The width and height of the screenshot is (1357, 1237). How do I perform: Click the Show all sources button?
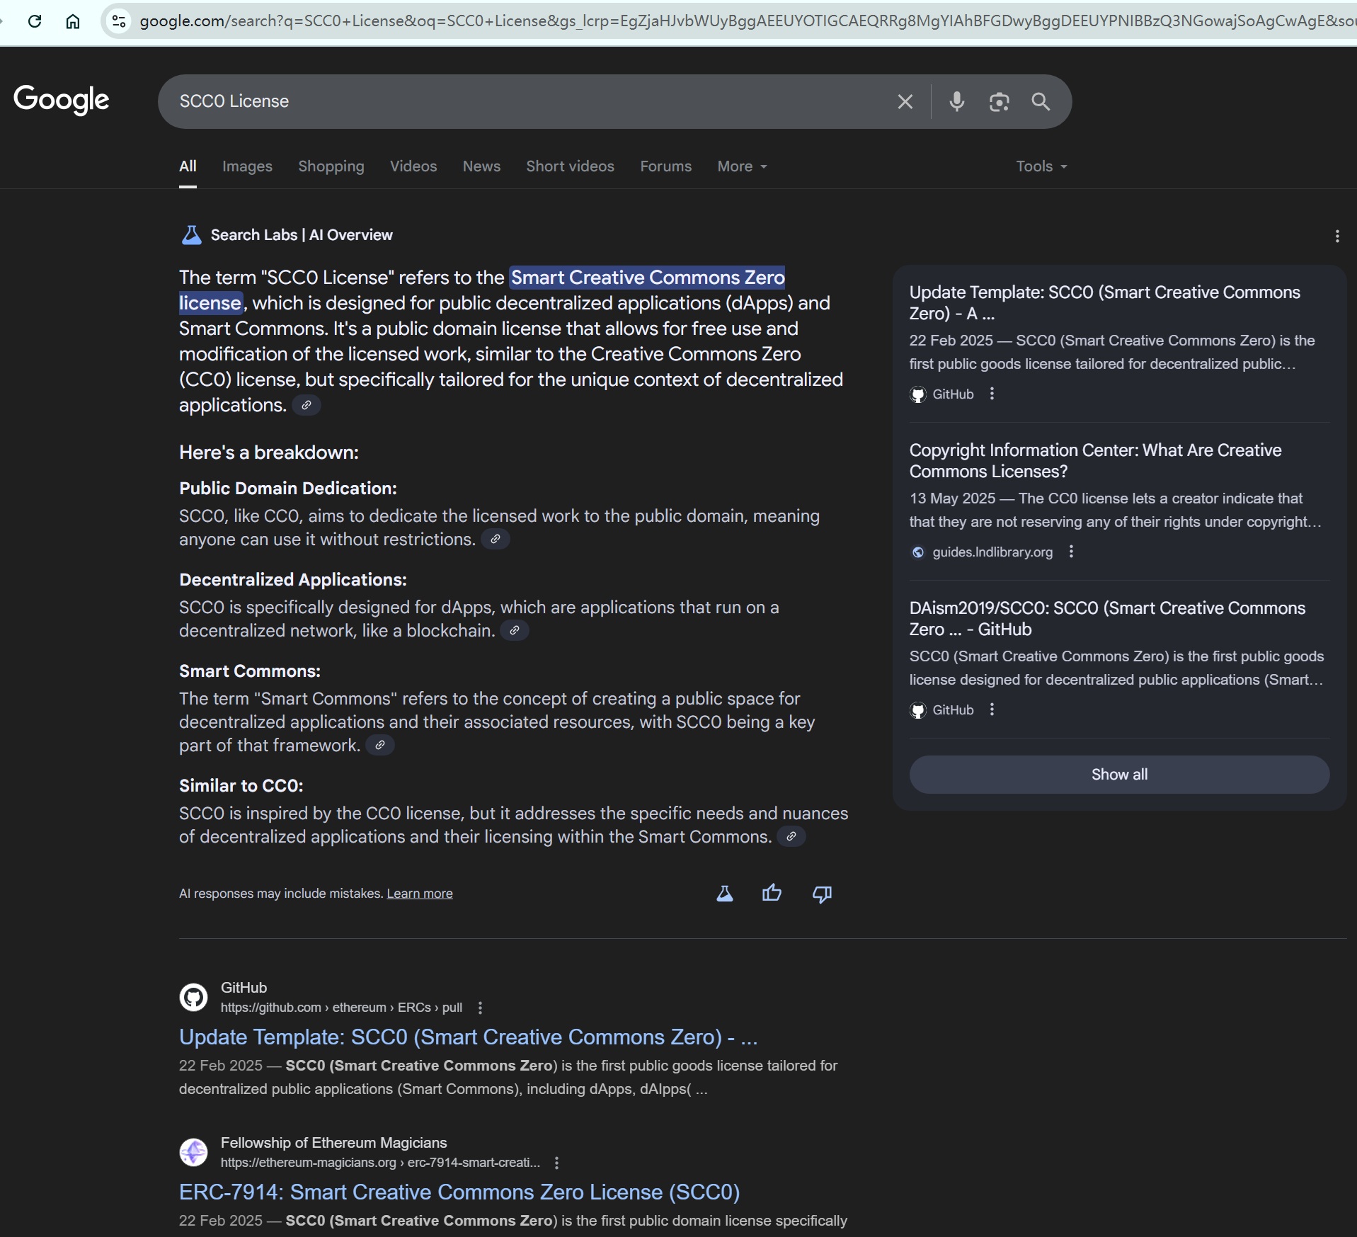pyautogui.click(x=1119, y=775)
